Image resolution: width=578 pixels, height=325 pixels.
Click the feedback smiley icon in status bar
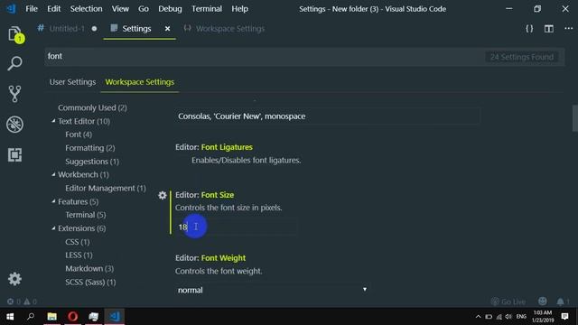(x=542, y=302)
